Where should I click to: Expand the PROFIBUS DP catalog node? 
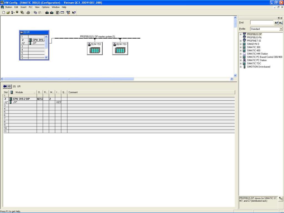[x=240, y=34]
